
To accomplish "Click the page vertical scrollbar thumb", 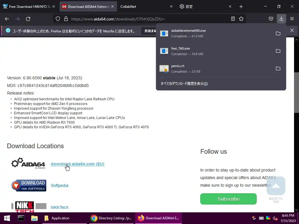I will point(296,92).
